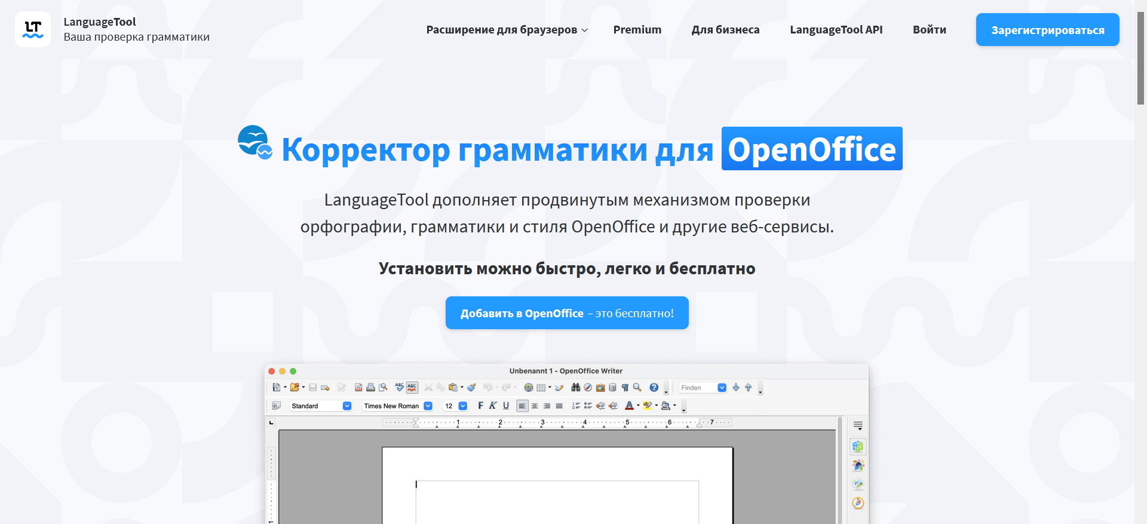Viewport: 1147px width, 524px height.
Task: Select Align Right alignment
Action: [547, 406]
